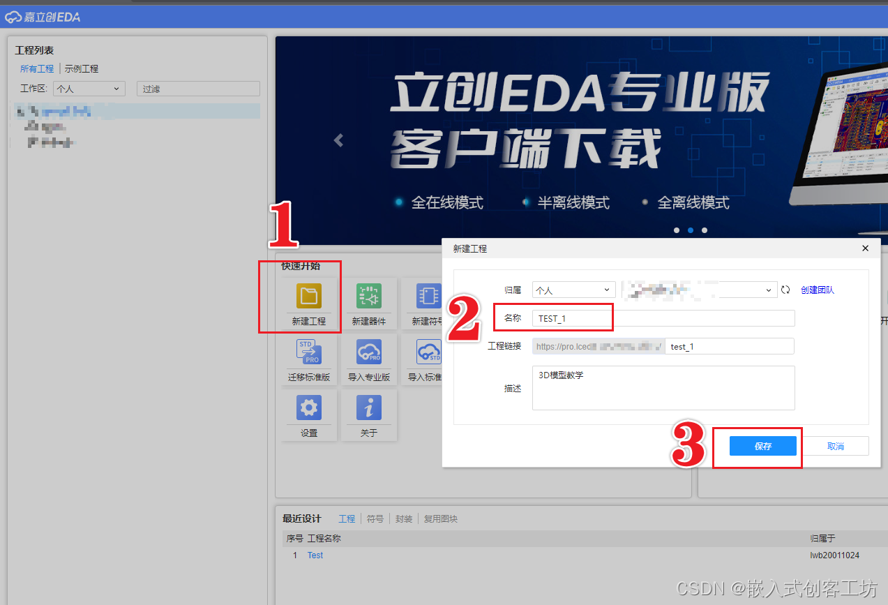Switch to the 封装 tab in 最近设计
This screenshot has width=888, height=605.
(x=404, y=518)
